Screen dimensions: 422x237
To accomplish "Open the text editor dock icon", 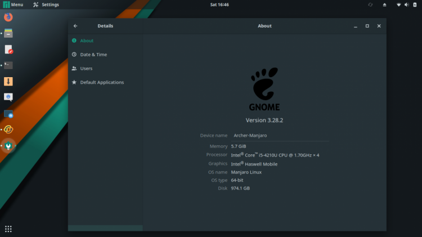I will tap(8, 50).
